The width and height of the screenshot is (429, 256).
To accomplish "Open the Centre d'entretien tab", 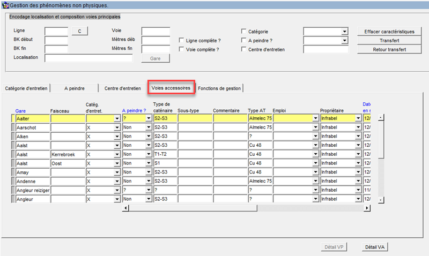I will 123,88.
